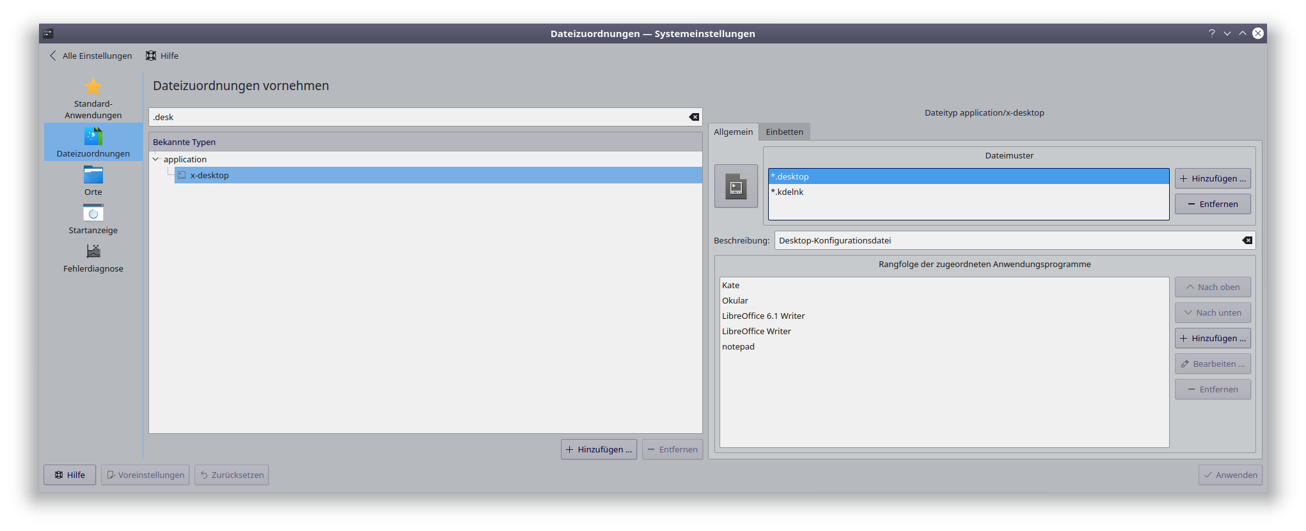Maximize the Systemeinstellungen window
Screen dimensions: 1306x531
(1243, 33)
